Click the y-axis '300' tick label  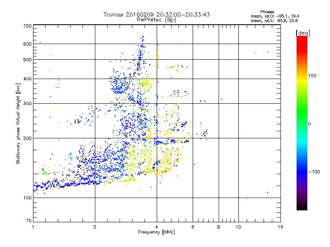(27, 103)
